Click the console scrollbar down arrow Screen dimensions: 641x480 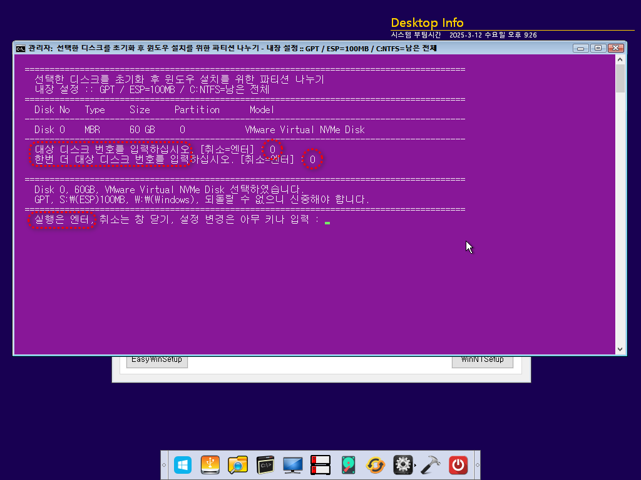(620, 349)
